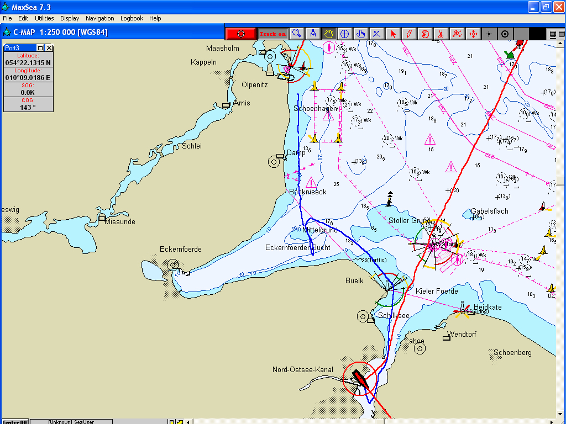This screenshot has width=566, height=424.
Task: Open the Help menu
Action: point(155,18)
